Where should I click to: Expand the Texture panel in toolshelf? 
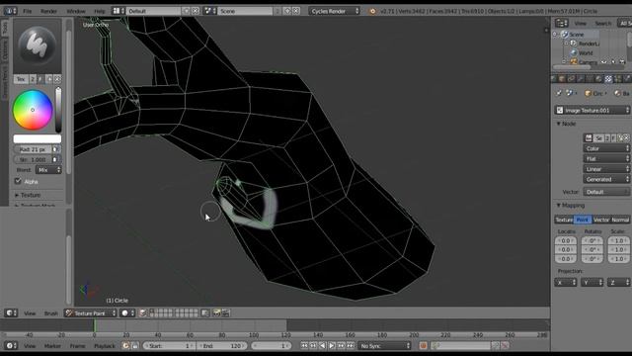[x=31, y=195]
